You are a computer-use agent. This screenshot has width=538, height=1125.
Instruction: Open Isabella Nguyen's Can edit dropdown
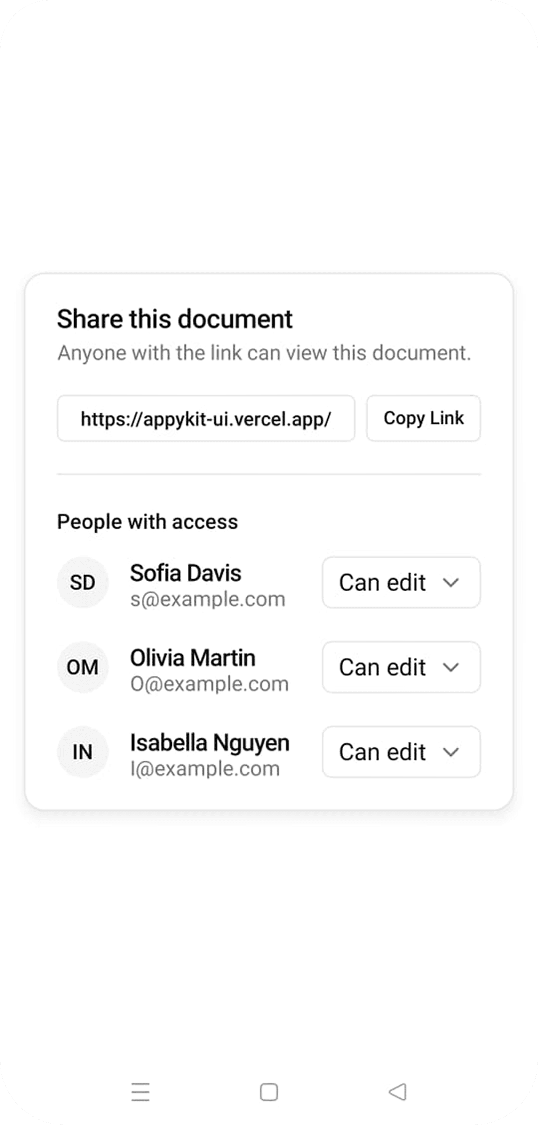click(402, 752)
